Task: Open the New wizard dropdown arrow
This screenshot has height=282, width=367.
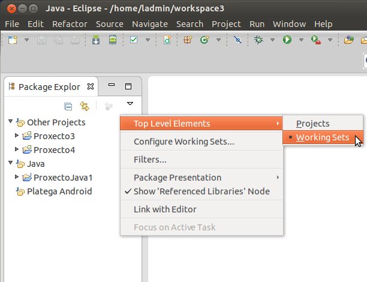Action: click(26, 40)
